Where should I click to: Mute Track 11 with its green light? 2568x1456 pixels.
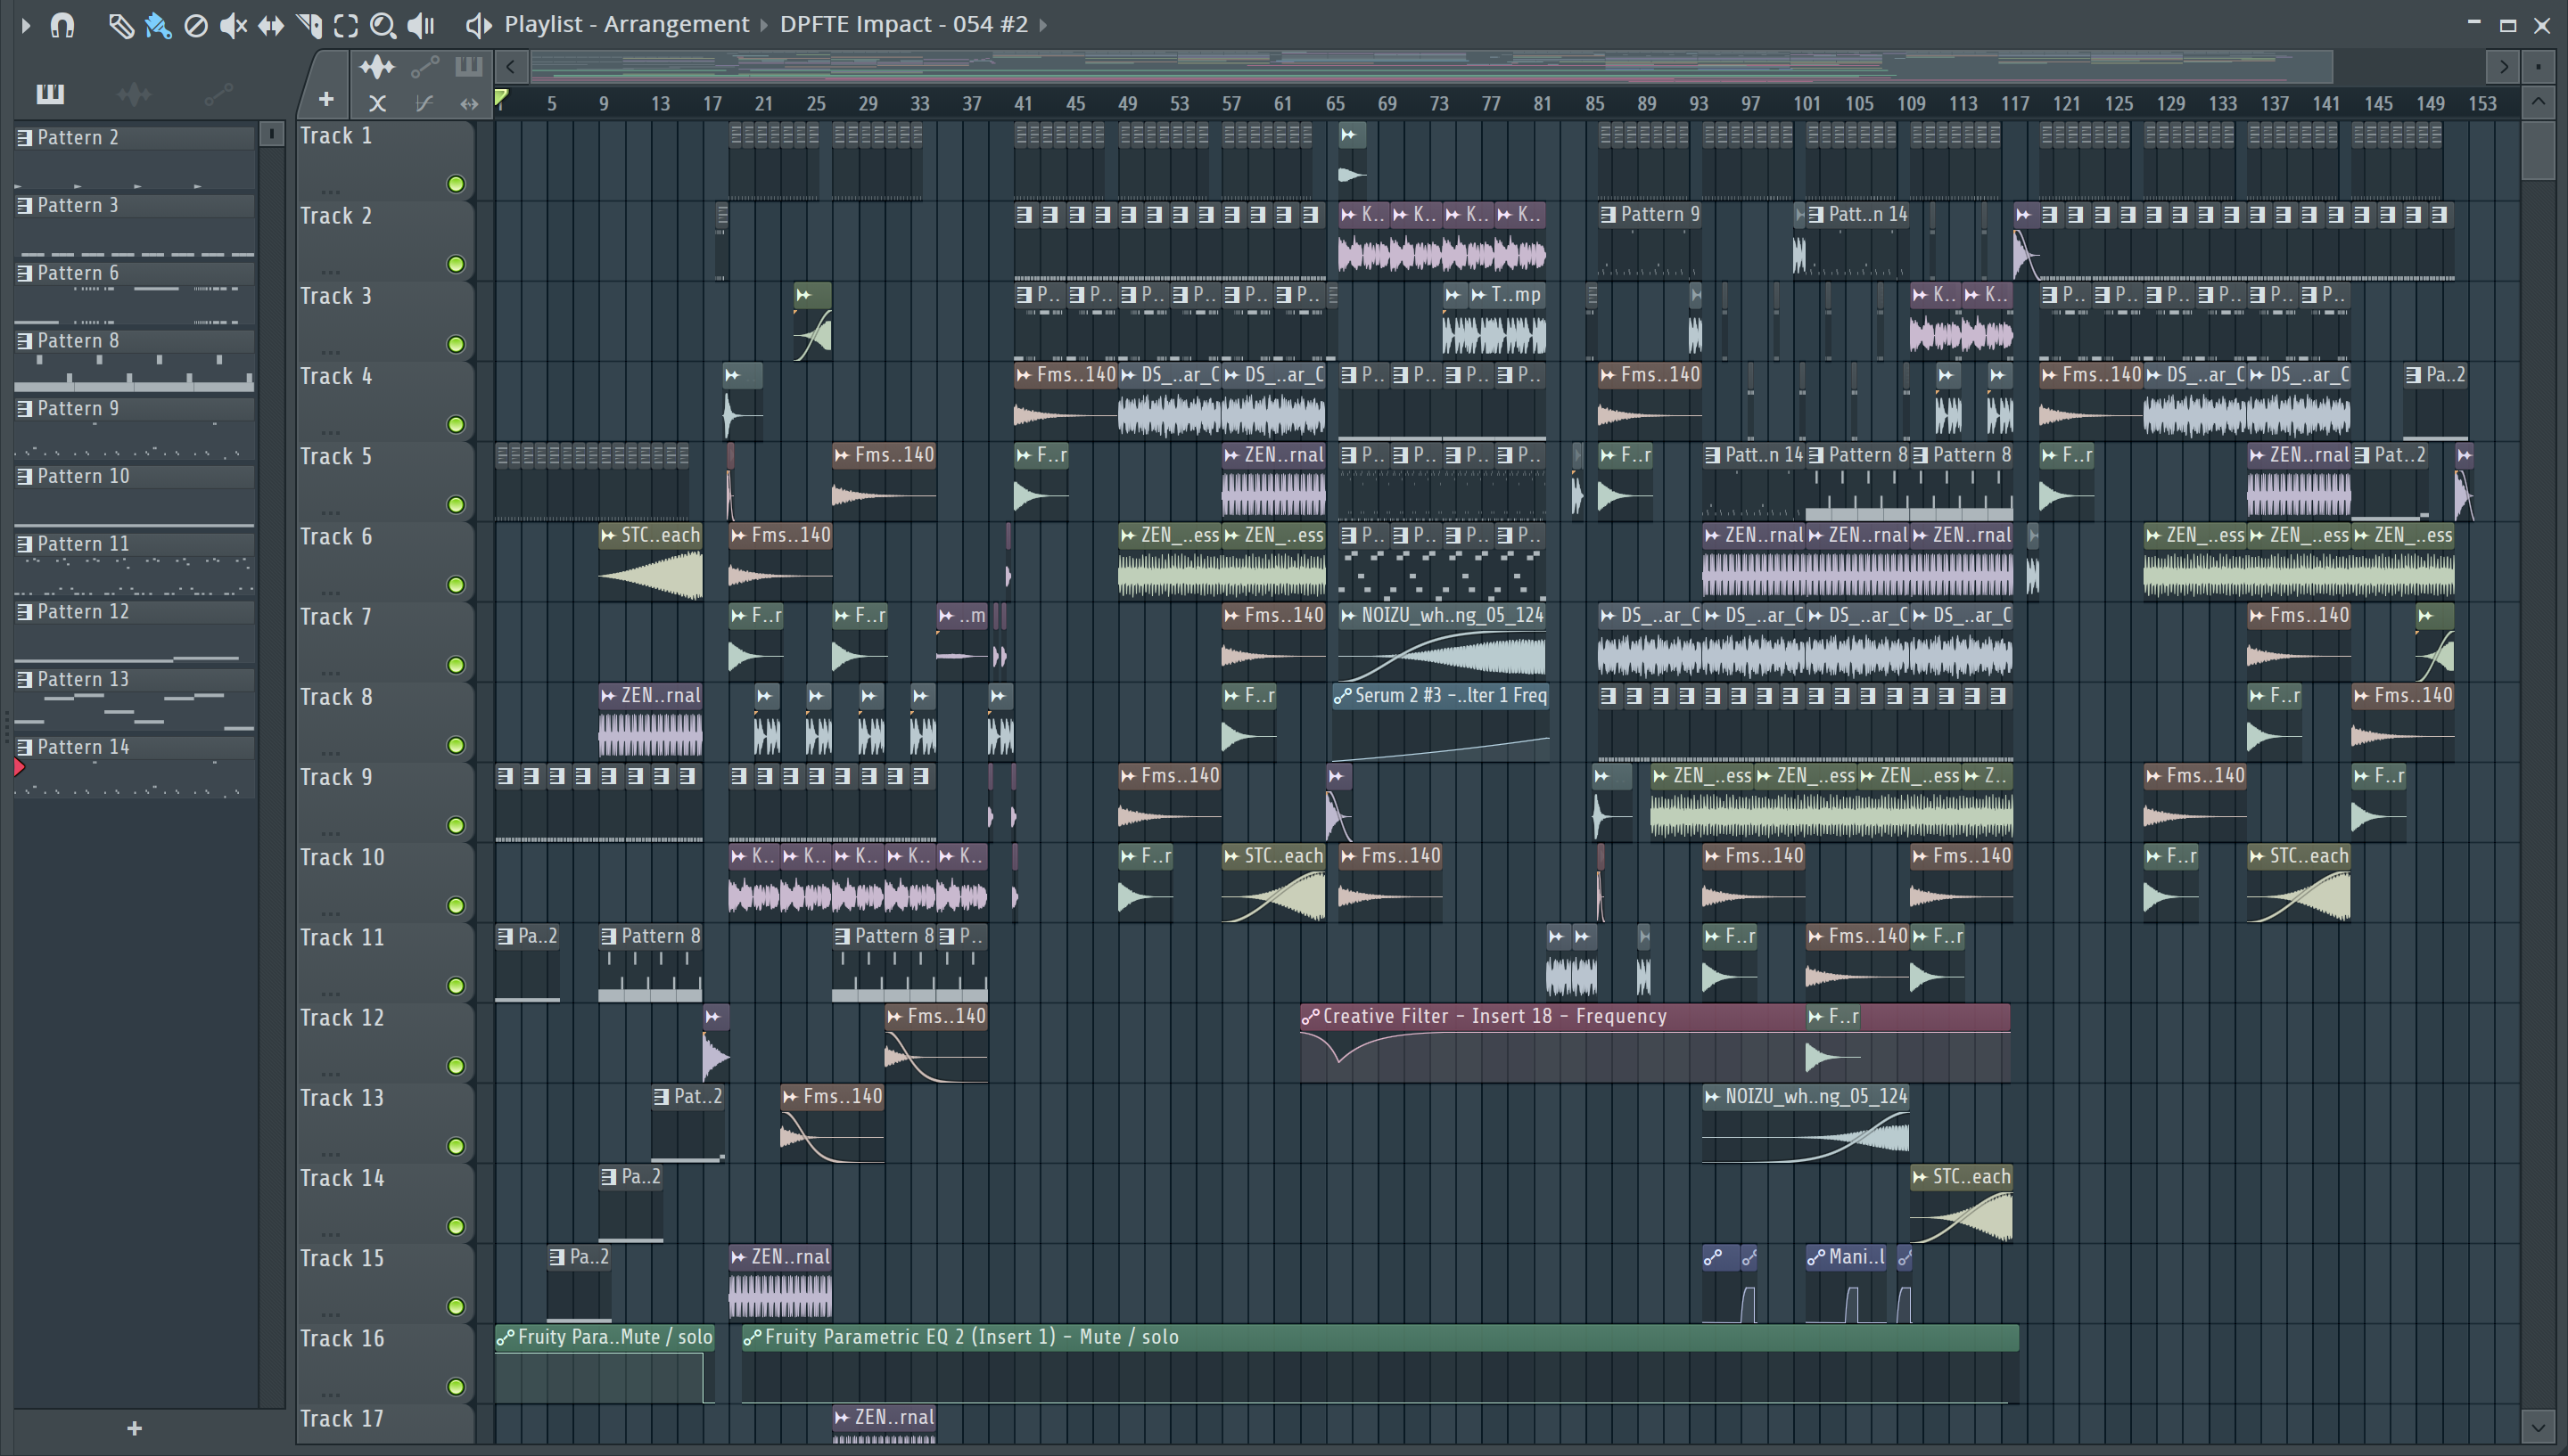[x=457, y=986]
